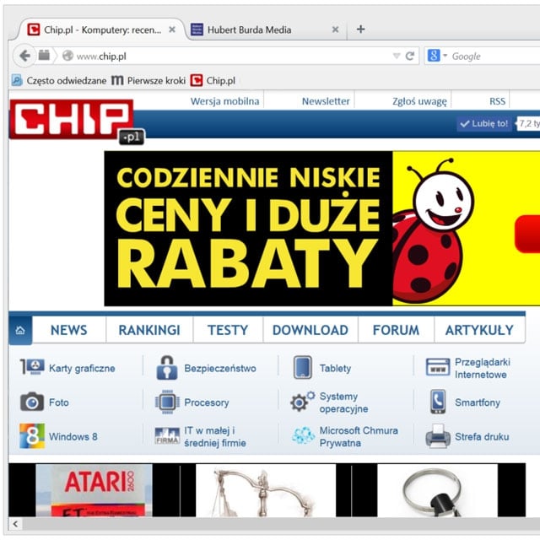Open the Karty graficzne category icon
Screen dimensions: 540x540
[x=32, y=368]
